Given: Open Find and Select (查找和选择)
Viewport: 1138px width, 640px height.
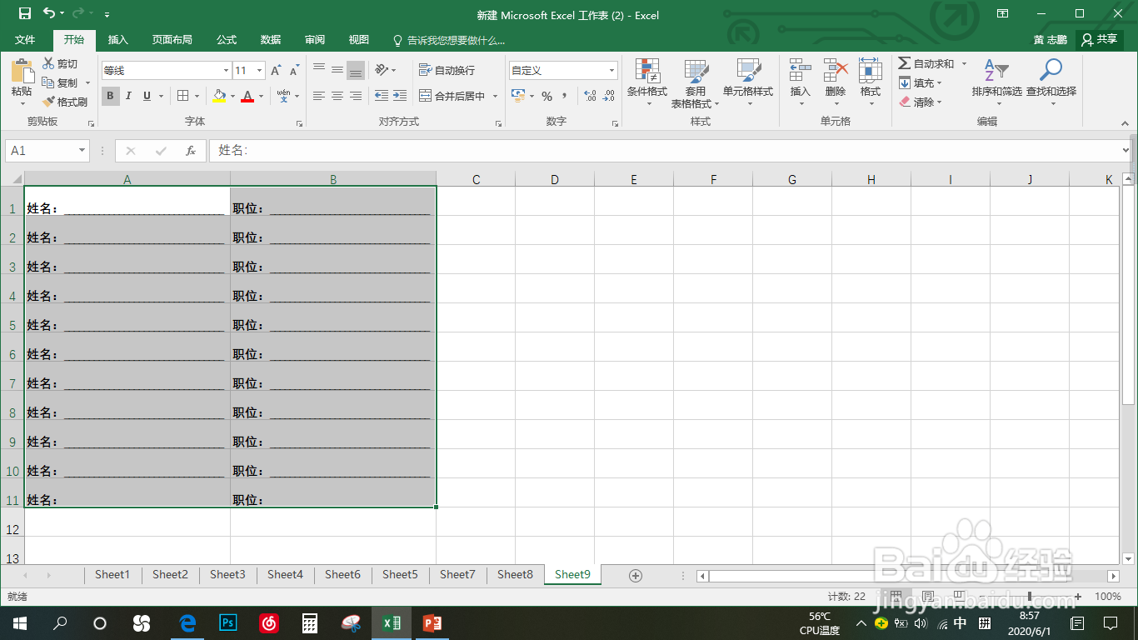Looking at the screenshot, I should tap(1051, 82).
